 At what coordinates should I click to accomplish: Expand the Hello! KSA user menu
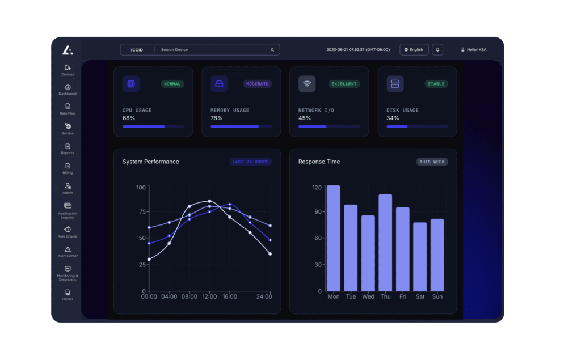pyautogui.click(x=478, y=50)
